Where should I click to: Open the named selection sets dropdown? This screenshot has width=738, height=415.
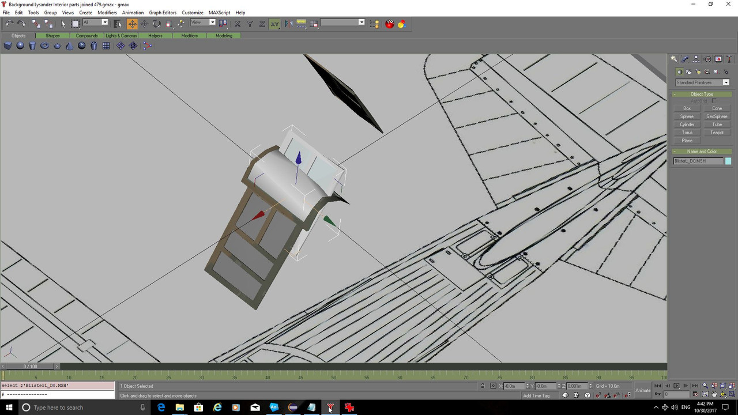(x=342, y=22)
